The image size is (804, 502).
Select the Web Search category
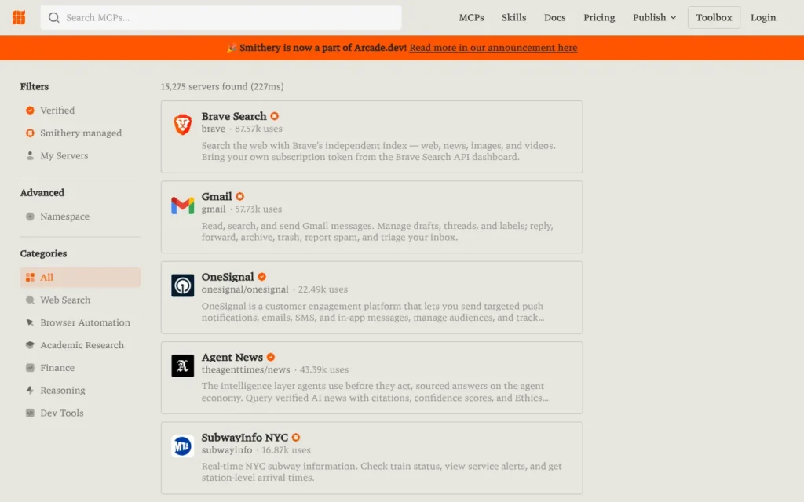pos(80,300)
